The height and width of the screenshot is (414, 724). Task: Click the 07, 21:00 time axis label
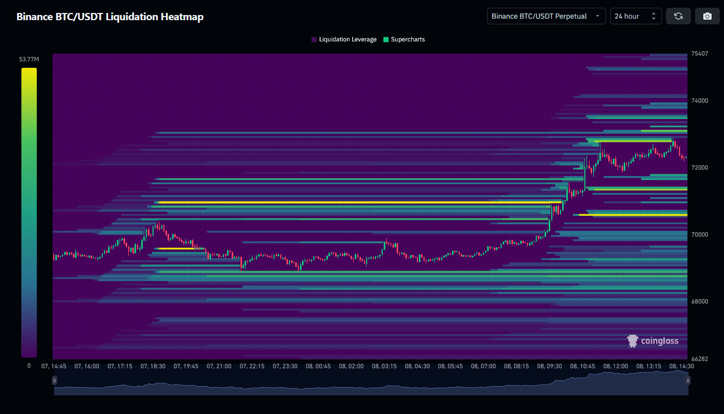click(219, 366)
